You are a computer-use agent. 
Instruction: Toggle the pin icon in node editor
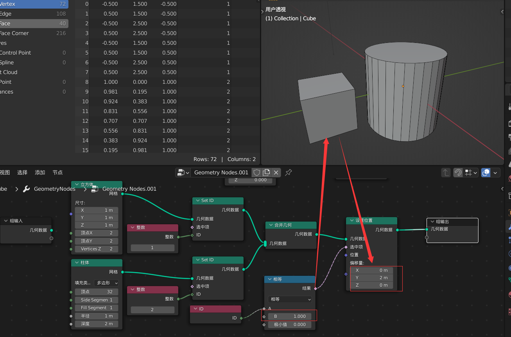point(289,172)
